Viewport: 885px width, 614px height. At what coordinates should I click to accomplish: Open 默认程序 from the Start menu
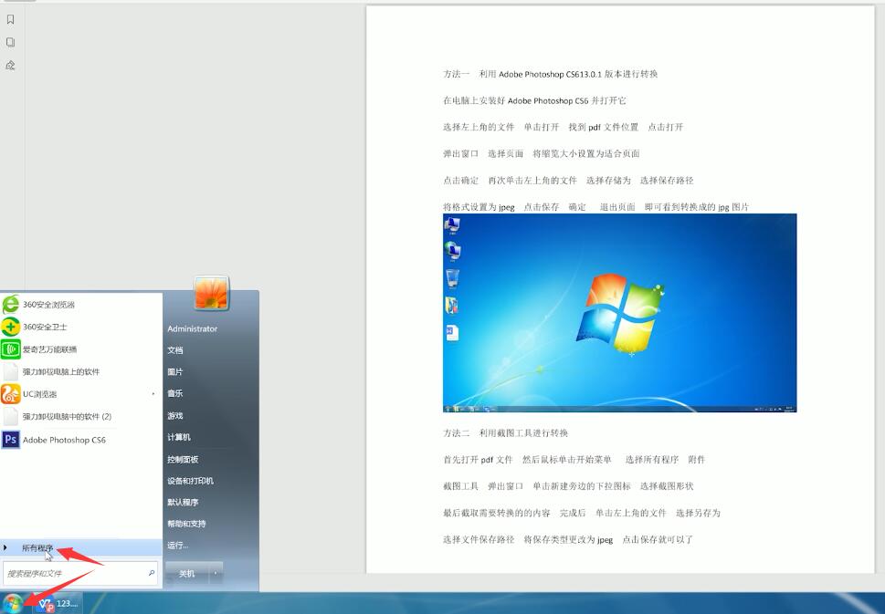183,503
